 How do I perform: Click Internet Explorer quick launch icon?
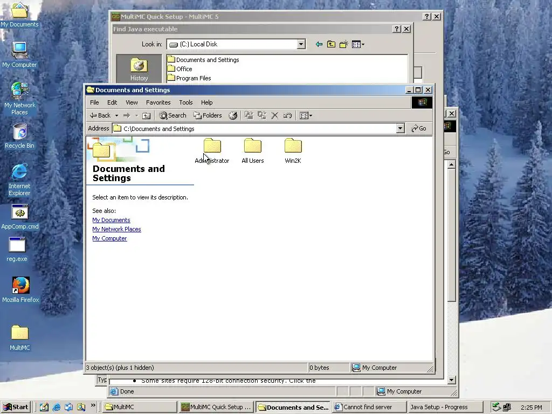(x=56, y=408)
